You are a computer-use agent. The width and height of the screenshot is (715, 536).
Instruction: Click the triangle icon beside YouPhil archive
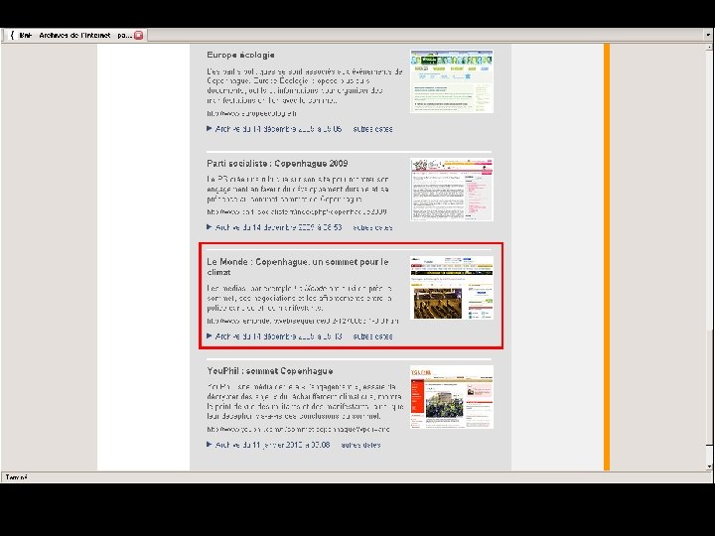(x=210, y=444)
